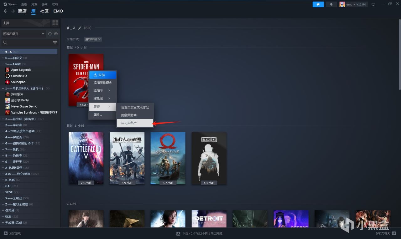Click the 深岩银河 game icon

pos(8,94)
